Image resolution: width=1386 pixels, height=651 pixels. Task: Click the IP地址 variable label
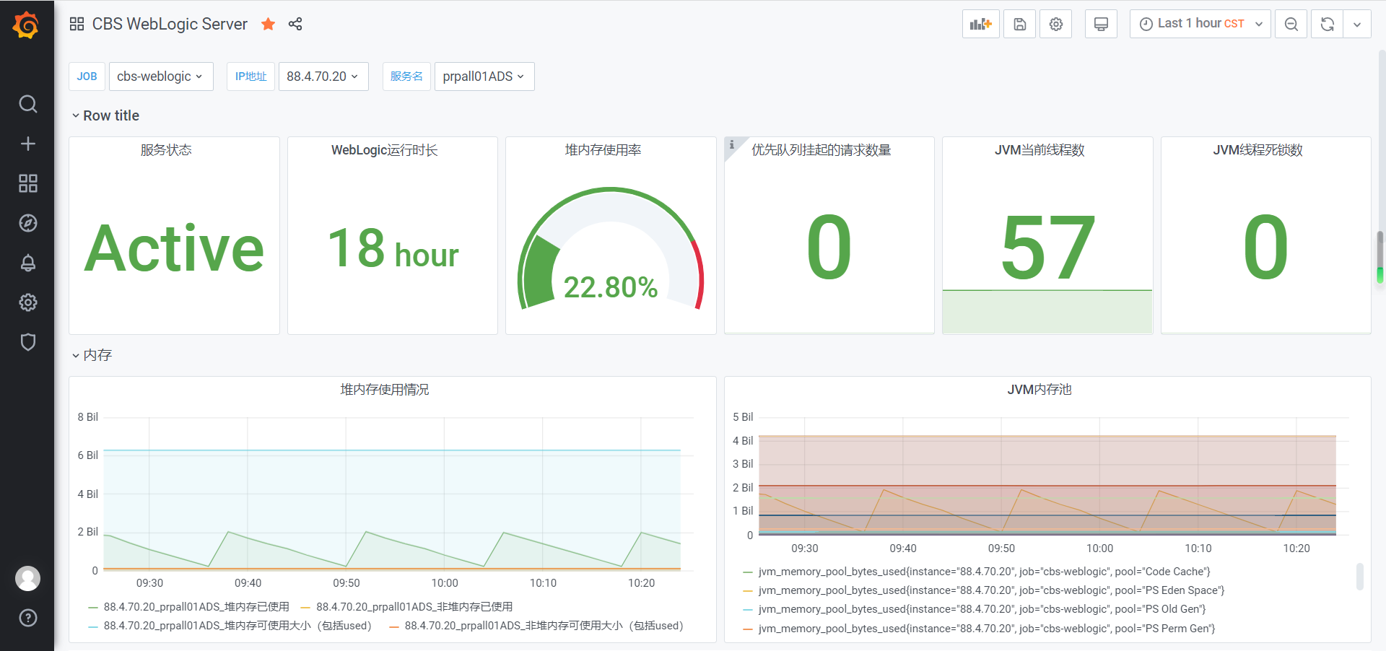pos(250,77)
